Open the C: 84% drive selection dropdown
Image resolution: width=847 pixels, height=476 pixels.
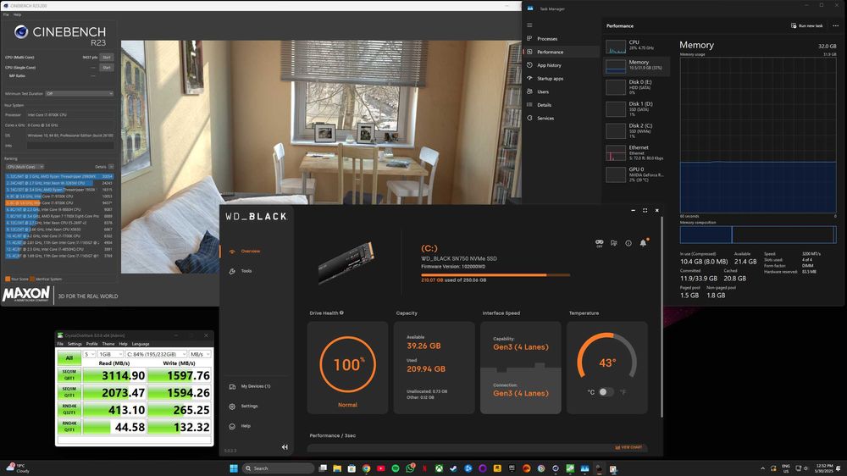pyautogui.click(x=156, y=354)
